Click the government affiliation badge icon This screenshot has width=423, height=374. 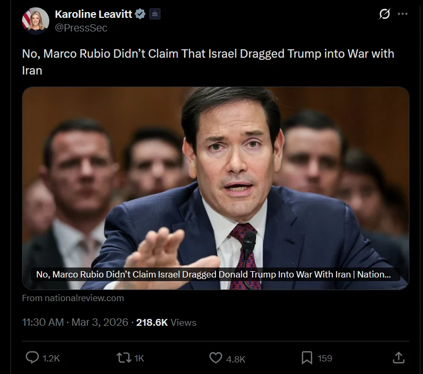[155, 14]
